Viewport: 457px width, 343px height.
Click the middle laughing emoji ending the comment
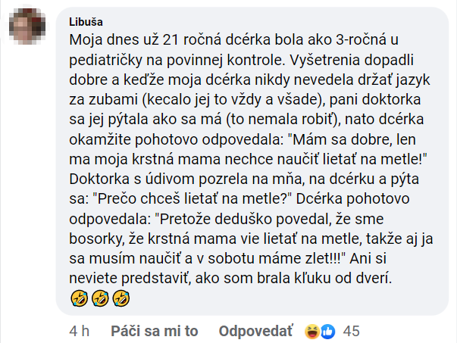99,300
